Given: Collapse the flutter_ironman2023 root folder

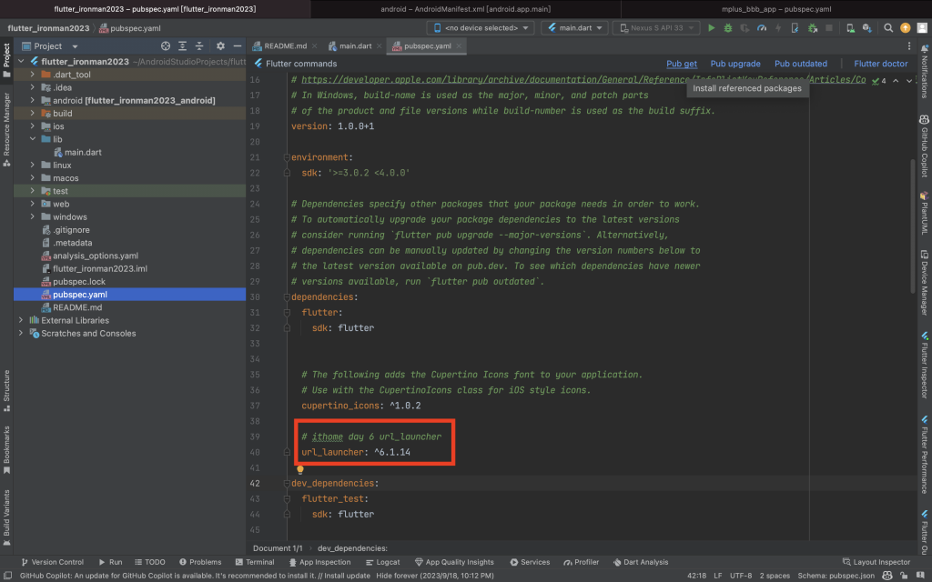Looking at the screenshot, I should point(22,61).
